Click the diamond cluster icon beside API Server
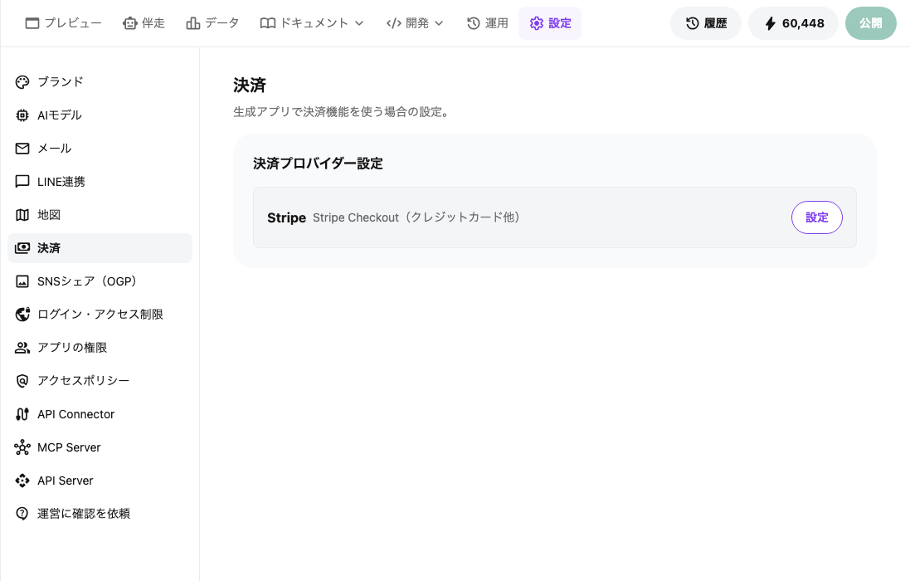 pyautogui.click(x=22, y=481)
